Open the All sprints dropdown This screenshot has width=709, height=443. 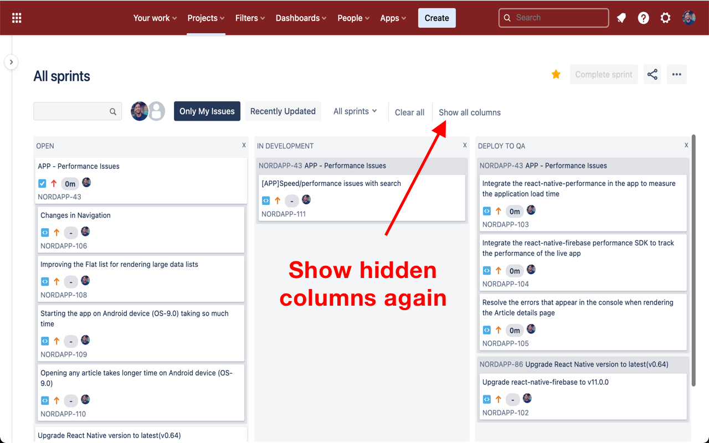point(354,111)
